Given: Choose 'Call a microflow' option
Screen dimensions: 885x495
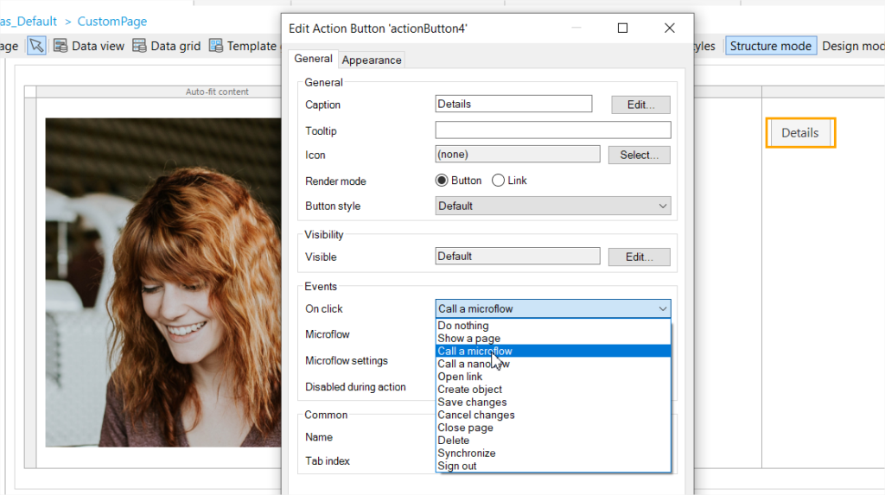Looking at the screenshot, I should [x=553, y=351].
